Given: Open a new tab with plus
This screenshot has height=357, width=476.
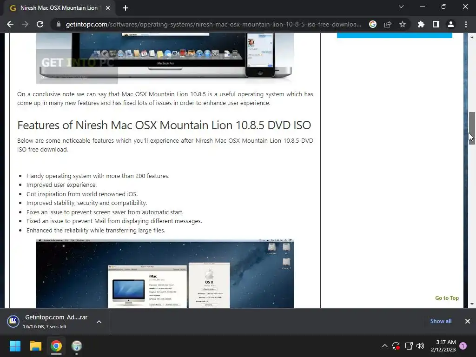Looking at the screenshot, I should tap(126, 8).
